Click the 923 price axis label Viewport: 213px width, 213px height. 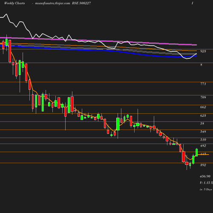coord(203,51)
